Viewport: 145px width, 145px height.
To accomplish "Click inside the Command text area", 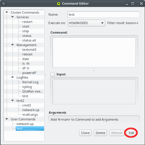I will [x=94, y=52].
